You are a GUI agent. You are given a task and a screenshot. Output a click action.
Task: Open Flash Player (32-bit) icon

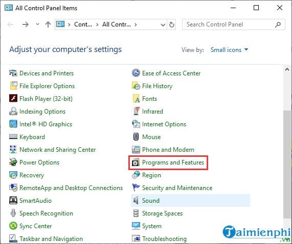coord(13,98)
